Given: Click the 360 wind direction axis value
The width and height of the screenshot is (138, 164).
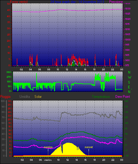Looking at the screenshot, I should [9, 72].
